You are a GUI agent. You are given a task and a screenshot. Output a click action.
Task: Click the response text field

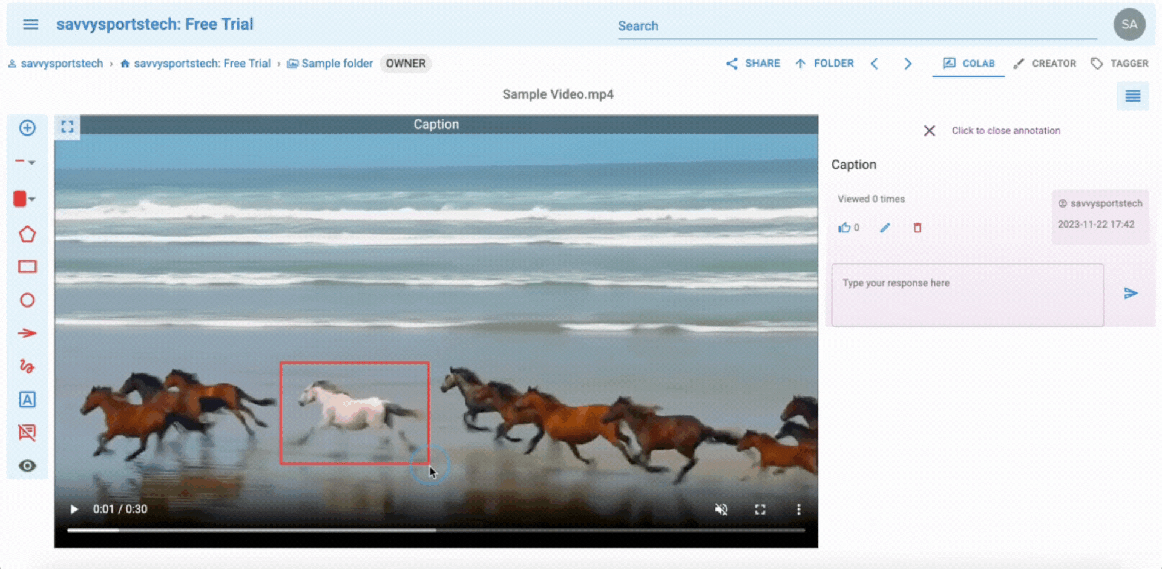coord(967,295)
